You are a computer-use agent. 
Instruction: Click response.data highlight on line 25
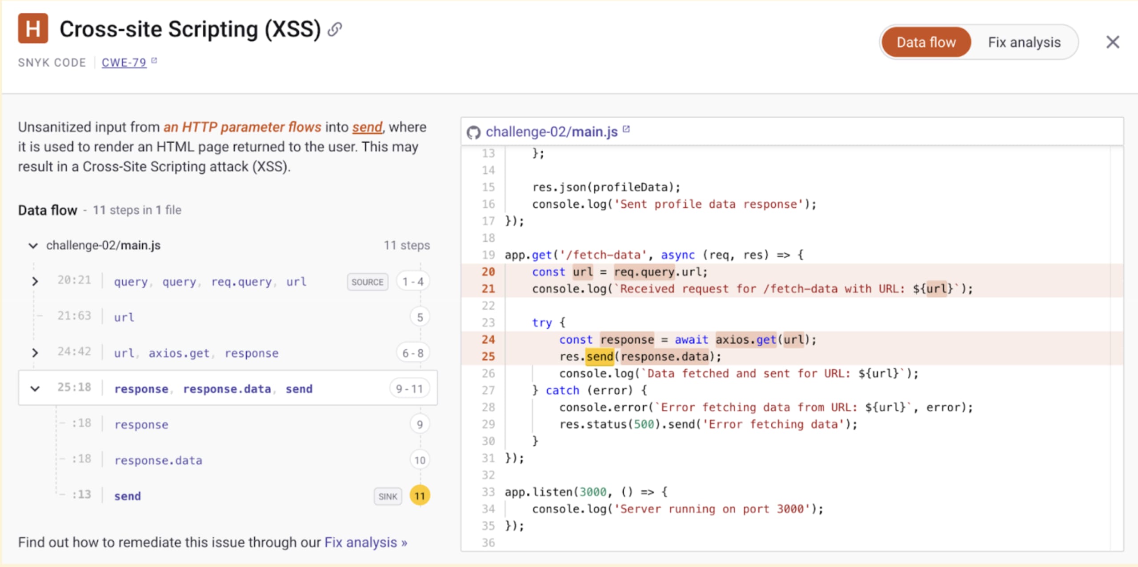pyautogui.click(x=665, y=356)
